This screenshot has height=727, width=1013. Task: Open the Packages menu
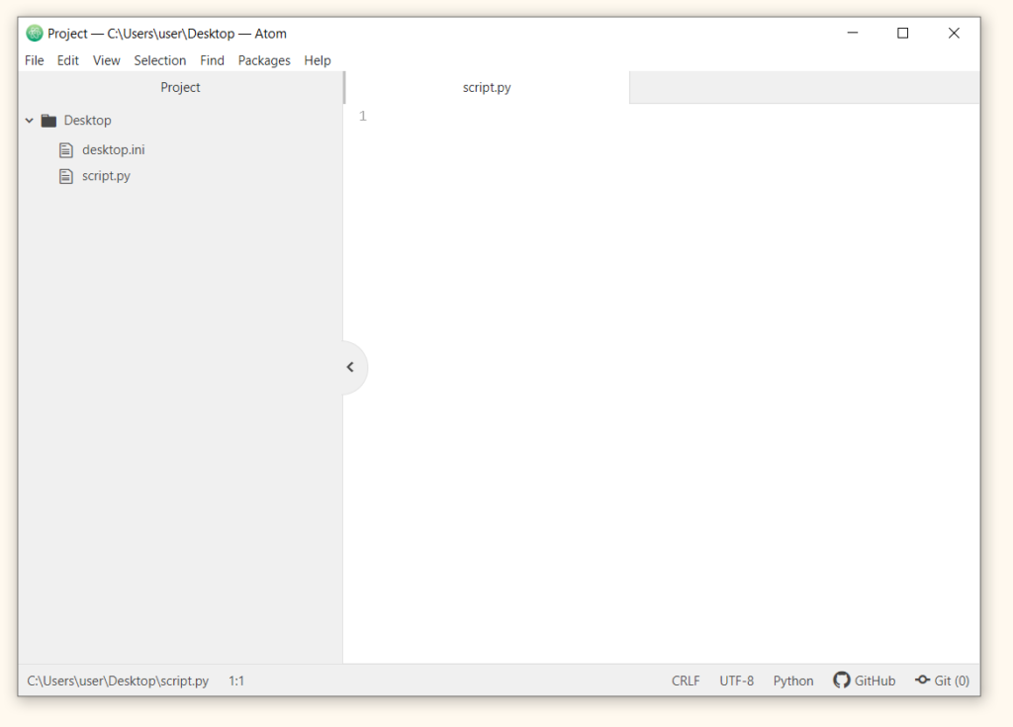[x=264, y=60]
